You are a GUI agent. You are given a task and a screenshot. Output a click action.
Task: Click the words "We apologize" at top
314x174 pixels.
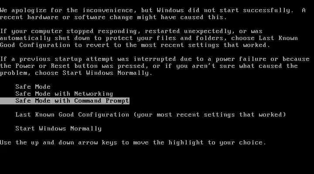pos(23,10)
